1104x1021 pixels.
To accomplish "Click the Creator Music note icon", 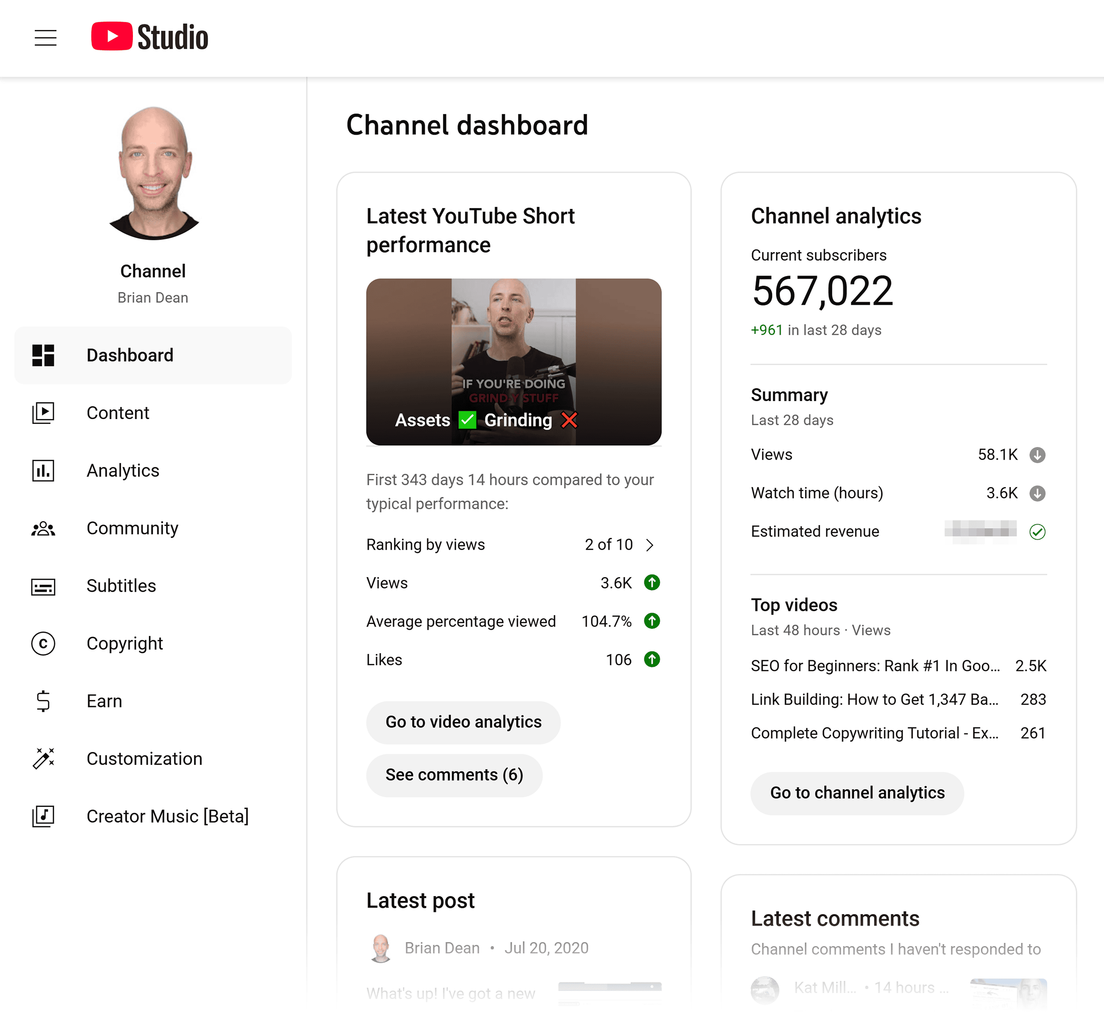I will pos(43,816).
